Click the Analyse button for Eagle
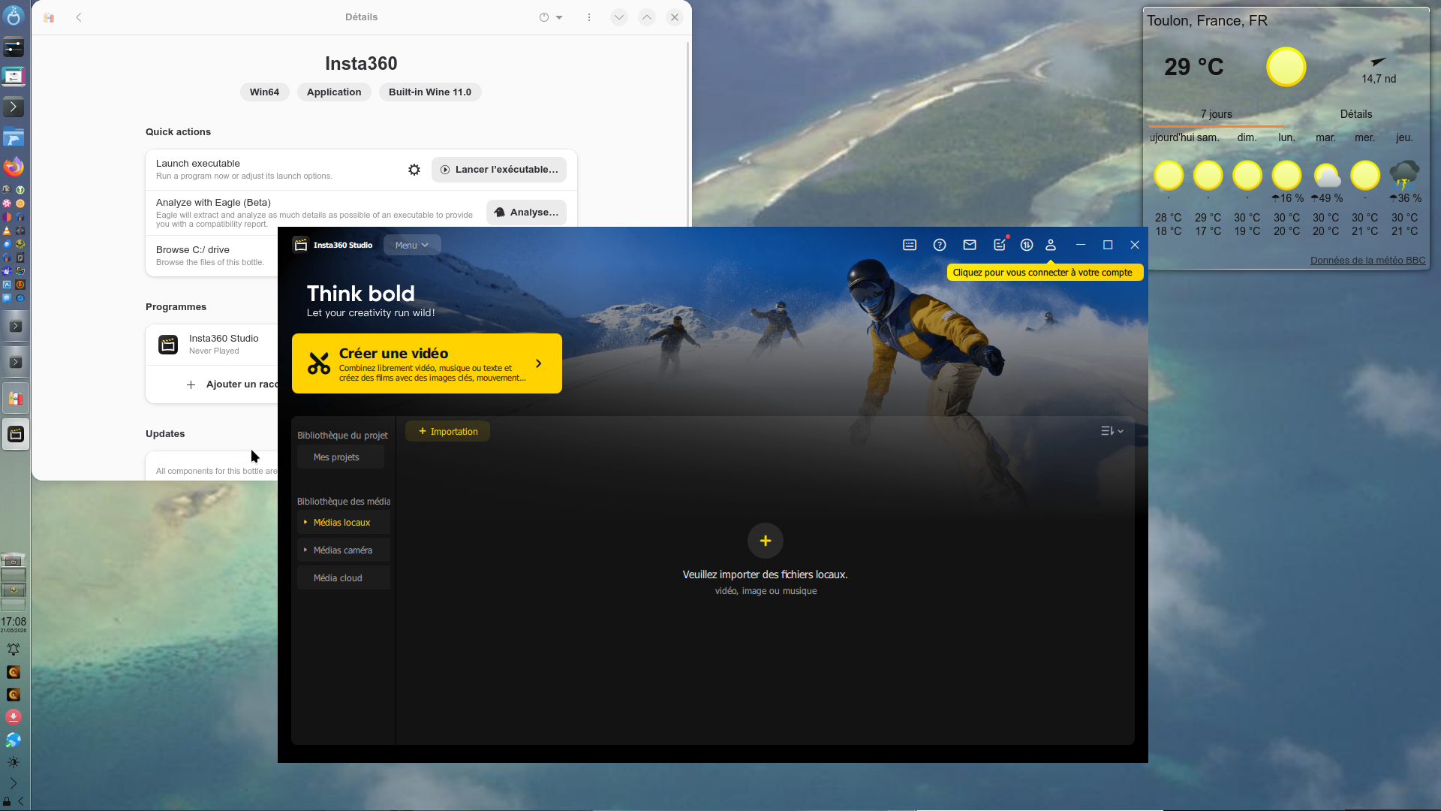 pos(526,213)
